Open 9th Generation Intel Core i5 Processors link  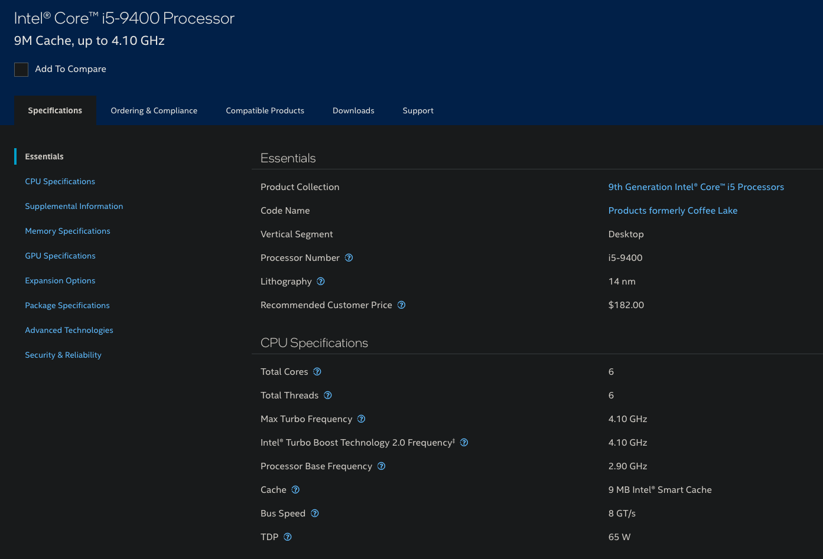pos(696,187)
